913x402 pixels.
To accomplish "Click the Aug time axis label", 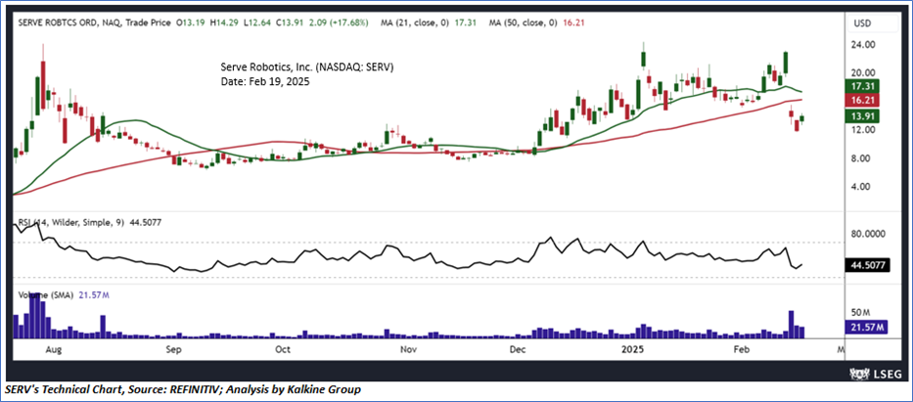I will (53, 349).
